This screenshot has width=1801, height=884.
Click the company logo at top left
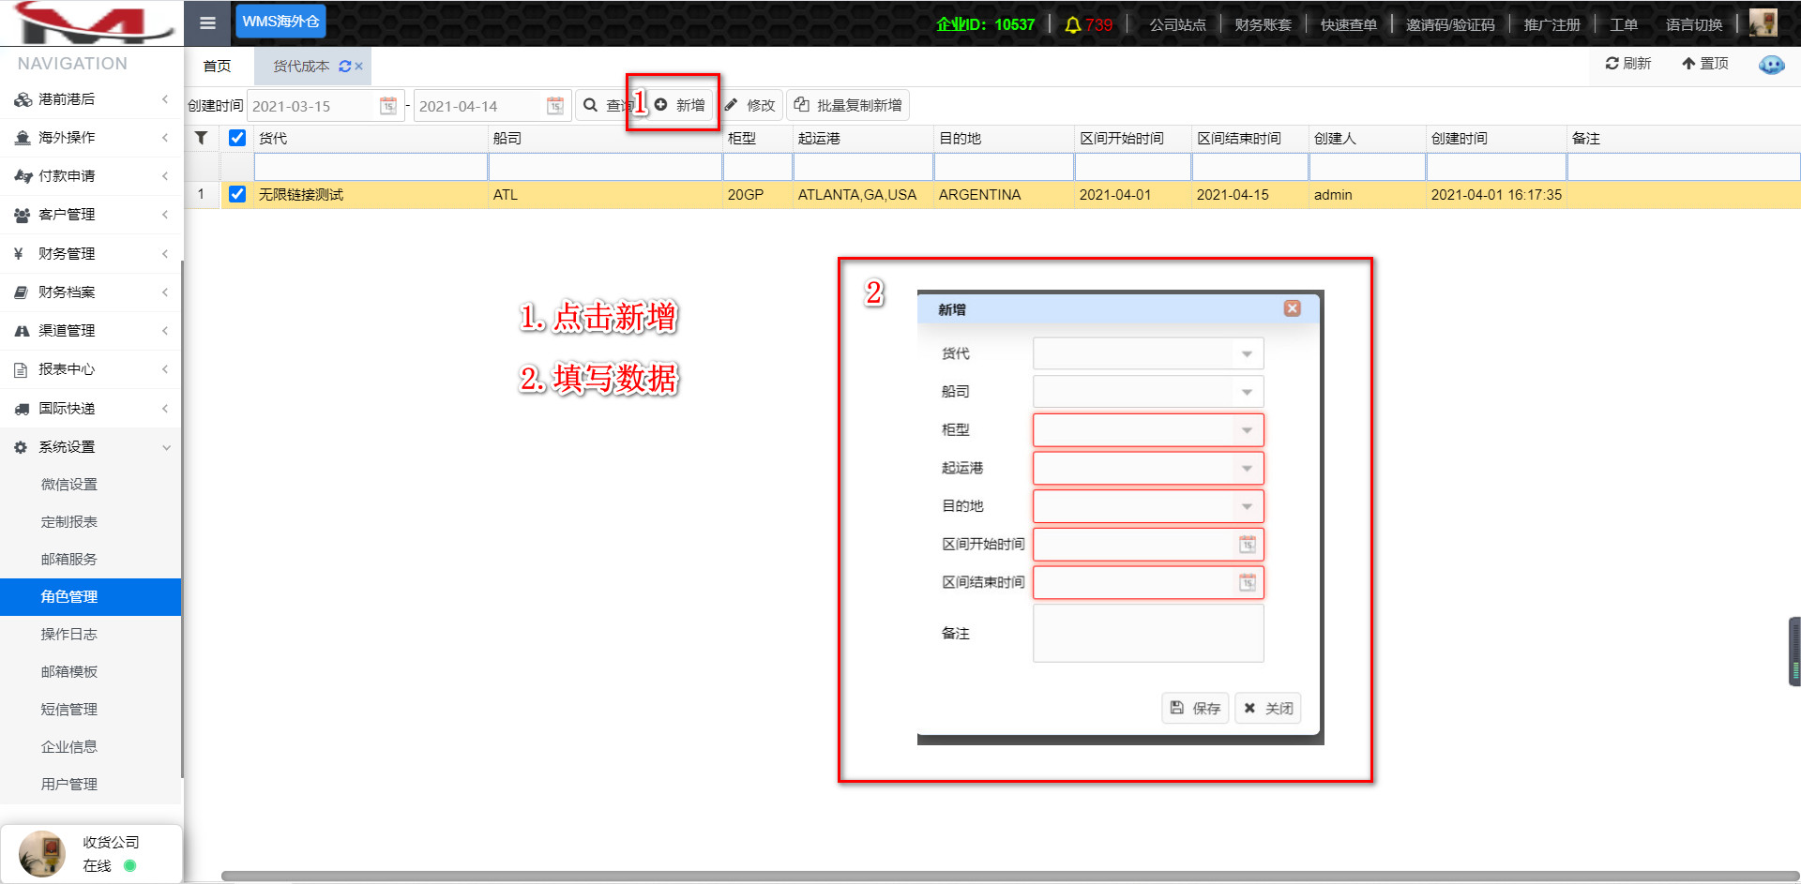[91, 22]
